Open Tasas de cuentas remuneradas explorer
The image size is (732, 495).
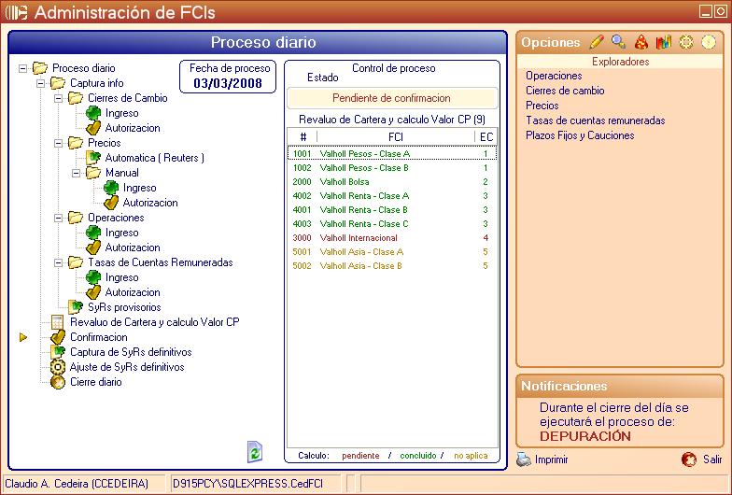[x=596, y=120]
